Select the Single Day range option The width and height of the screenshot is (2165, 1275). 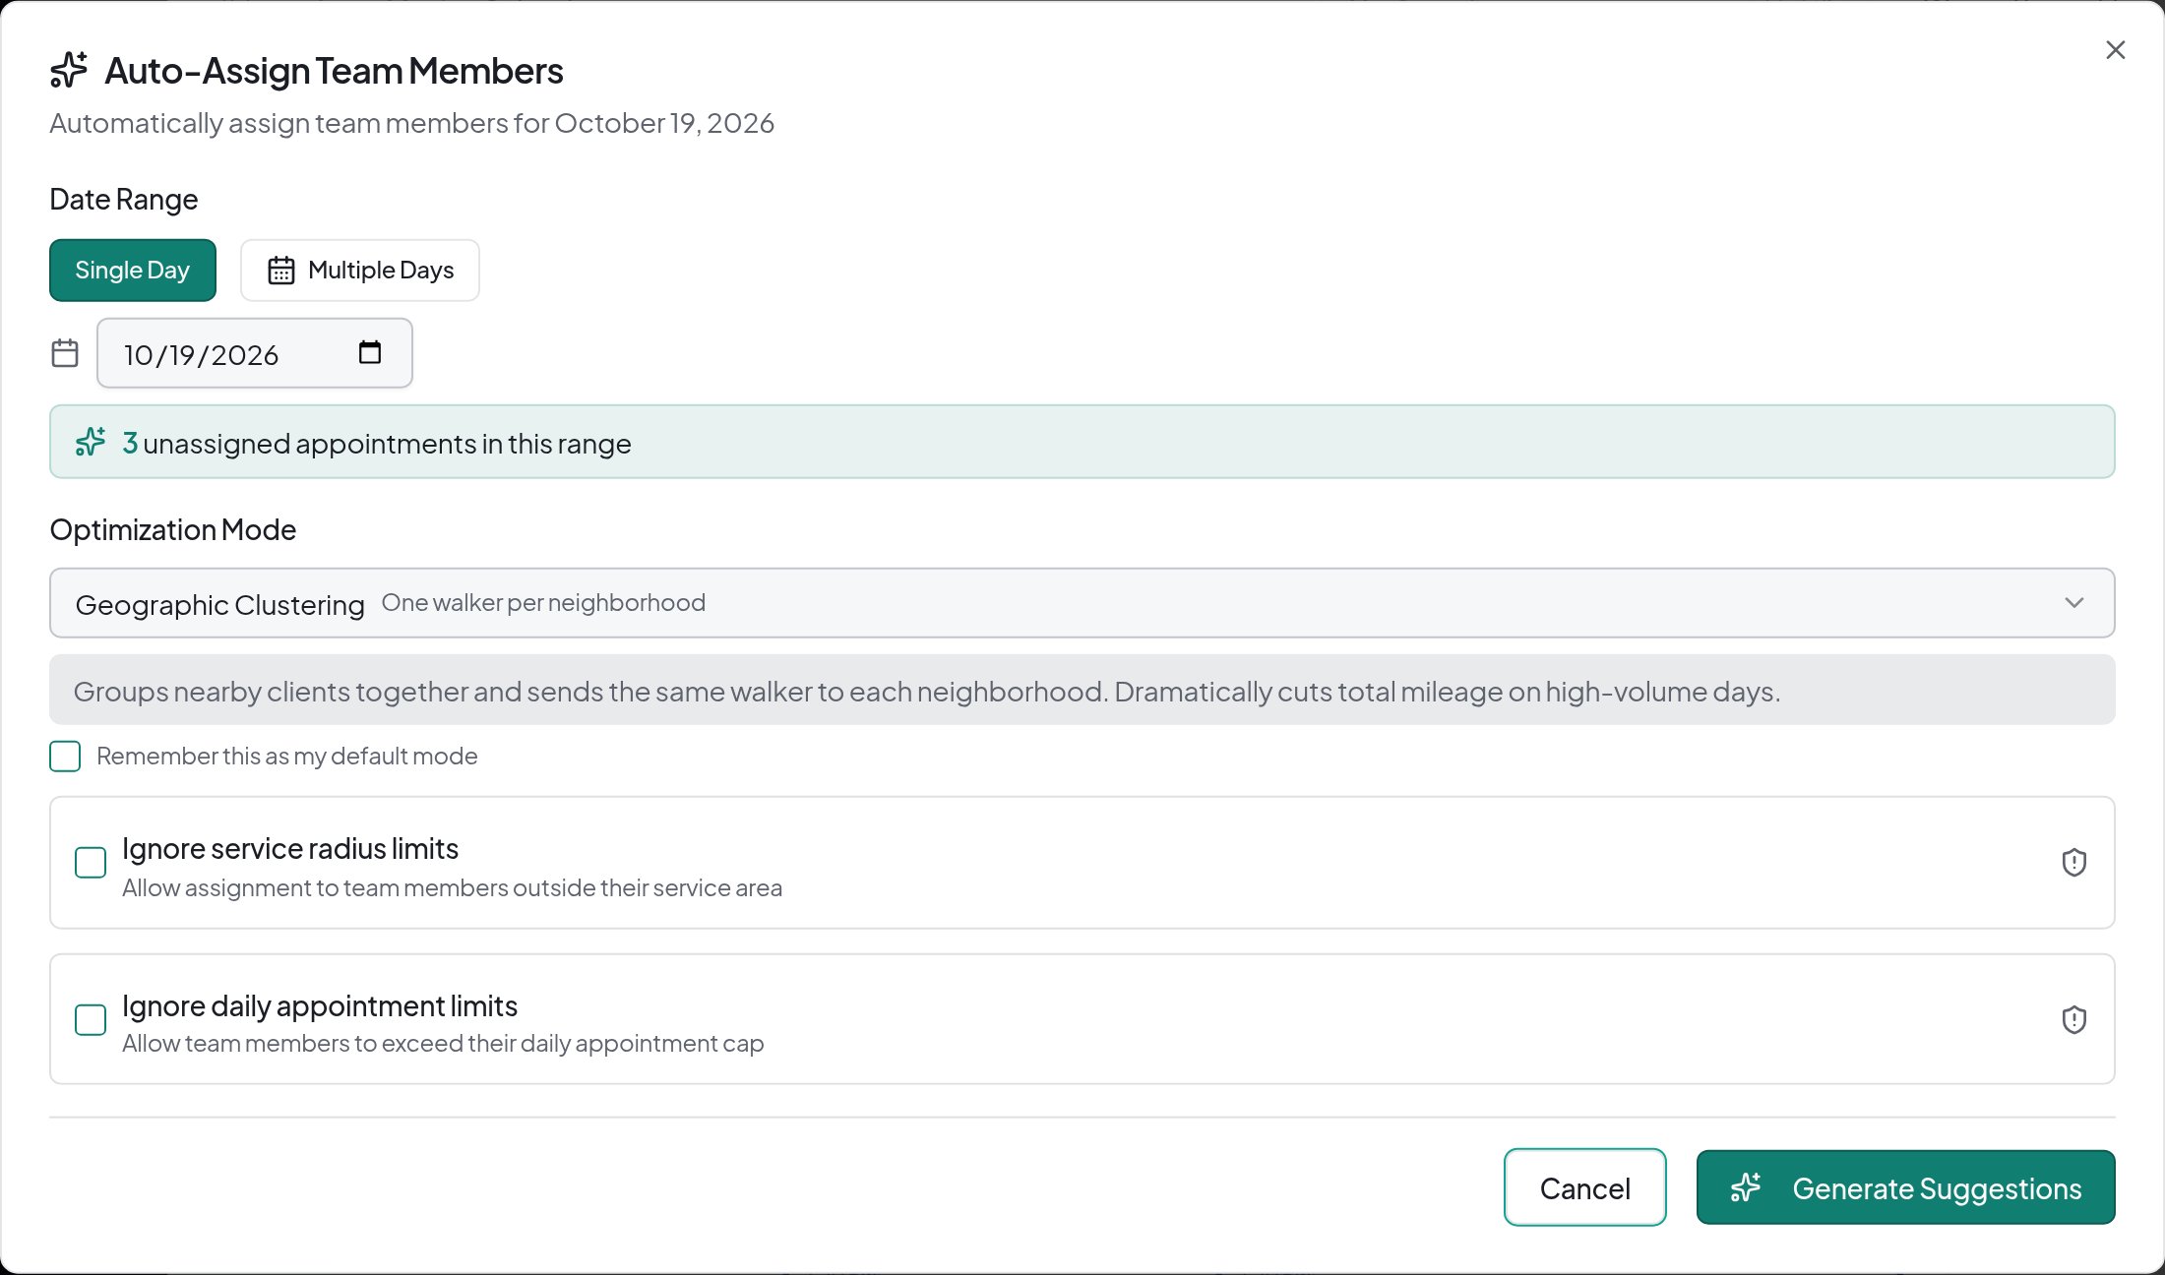coord(133,271)
